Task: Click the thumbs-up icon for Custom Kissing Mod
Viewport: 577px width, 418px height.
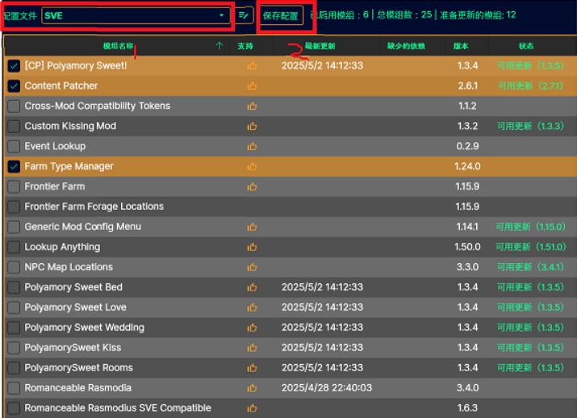Action: [x=252, y=126]
